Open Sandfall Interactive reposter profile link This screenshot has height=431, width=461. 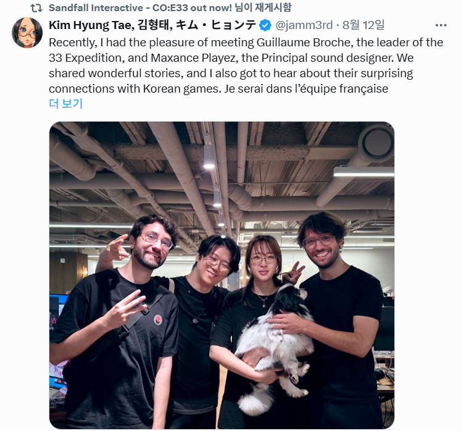pyautogui.click(x=140, y=7)
